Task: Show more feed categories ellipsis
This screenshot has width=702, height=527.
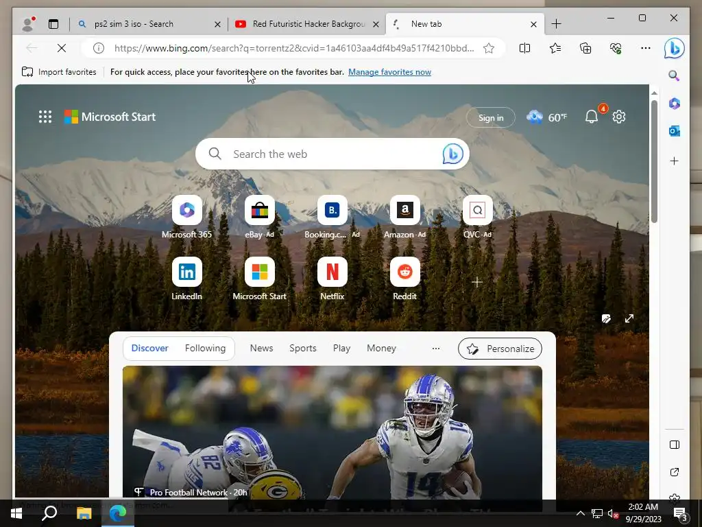Action: coord(435,348)
